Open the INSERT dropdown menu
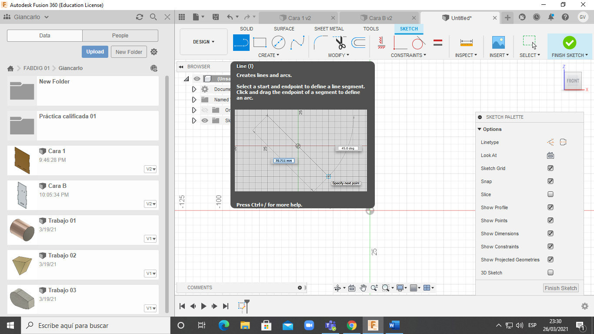 [498, 55]
